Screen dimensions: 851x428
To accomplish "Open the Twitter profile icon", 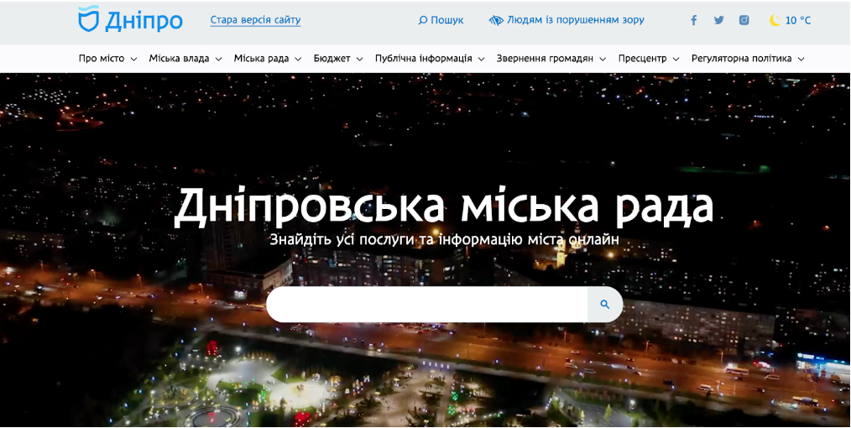I will 718,21.
